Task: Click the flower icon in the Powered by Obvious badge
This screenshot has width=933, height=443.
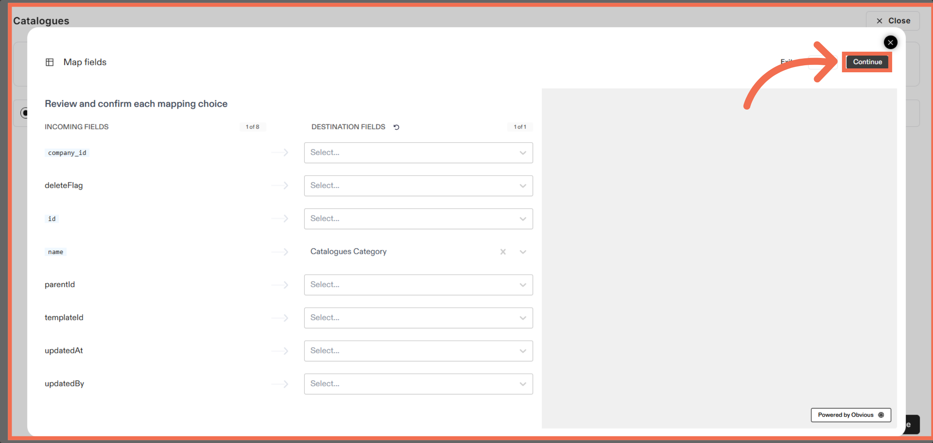Action: pyautogui.click(x=881, y=415)
